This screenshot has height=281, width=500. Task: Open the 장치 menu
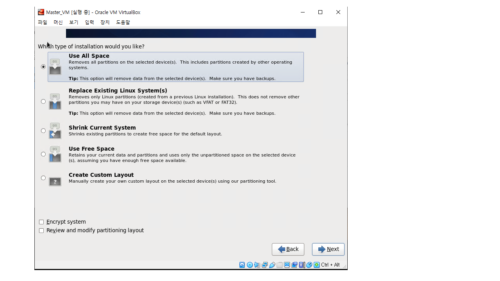pyautogui.click(x=105, y=22)
